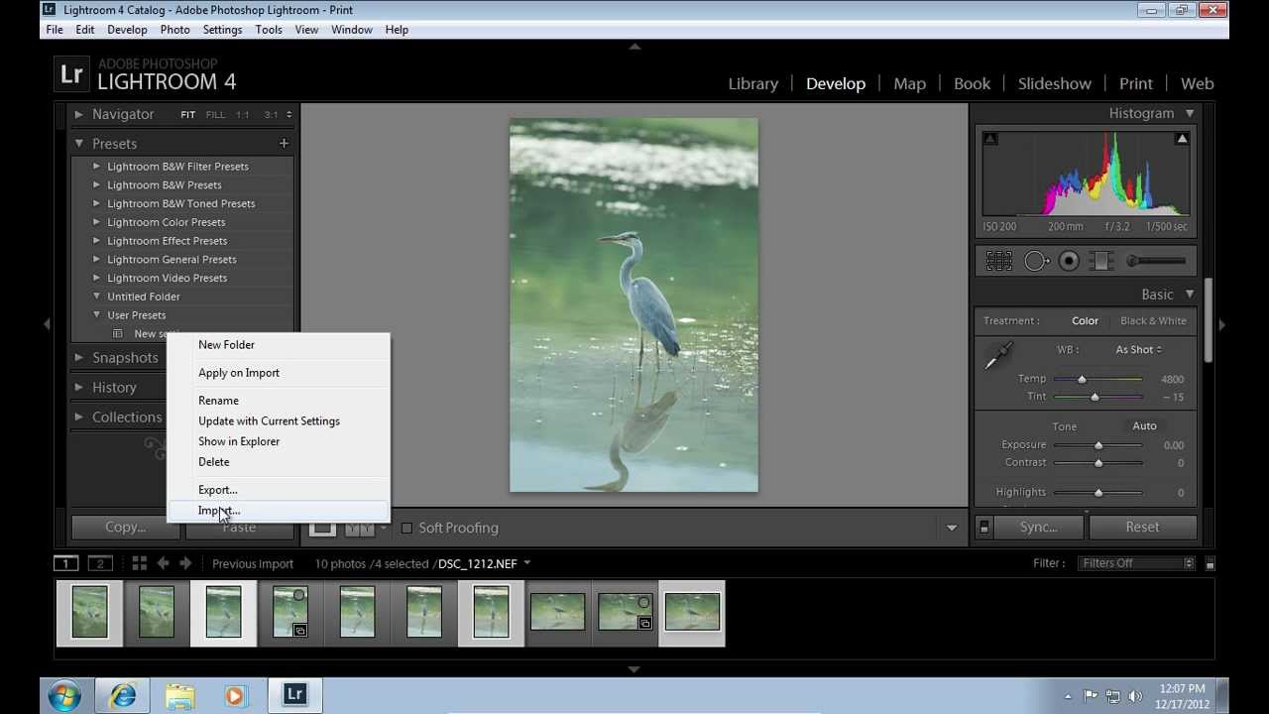Click the Copy... button
1269x714 pixels.
pyautogui.click(x=125, y=528)
